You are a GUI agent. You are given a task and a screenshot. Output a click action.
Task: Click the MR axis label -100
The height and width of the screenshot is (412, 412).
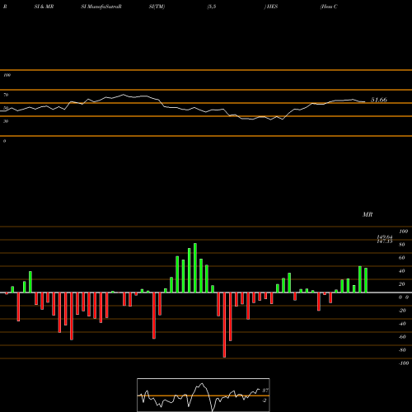point(404,363)
